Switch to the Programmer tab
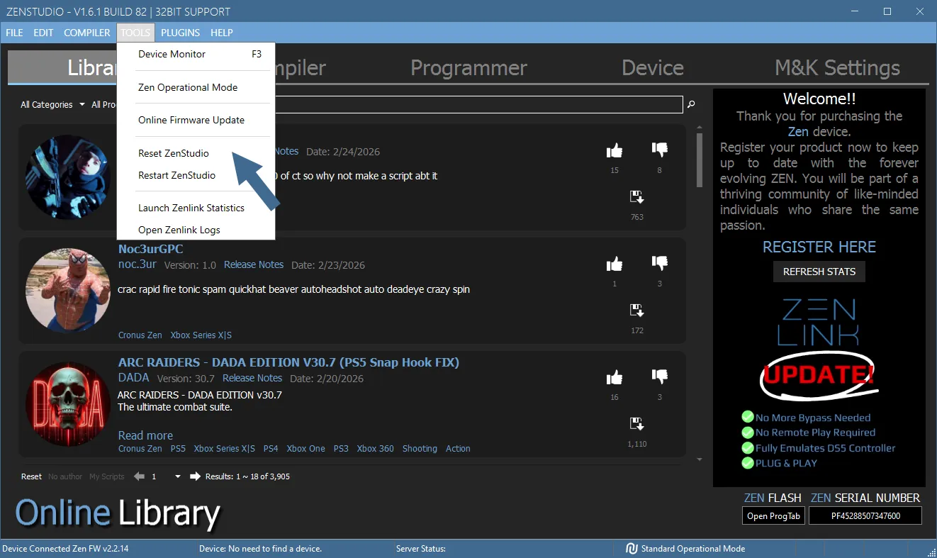This screenshot has height=558, width=937. click(x=468, y=67)
